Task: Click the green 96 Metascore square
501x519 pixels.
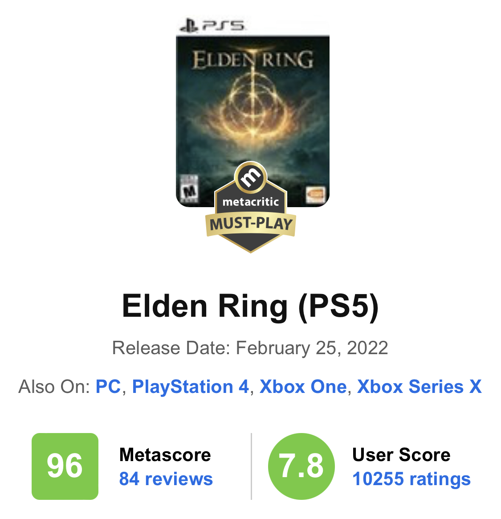Action: pos(65,466)
